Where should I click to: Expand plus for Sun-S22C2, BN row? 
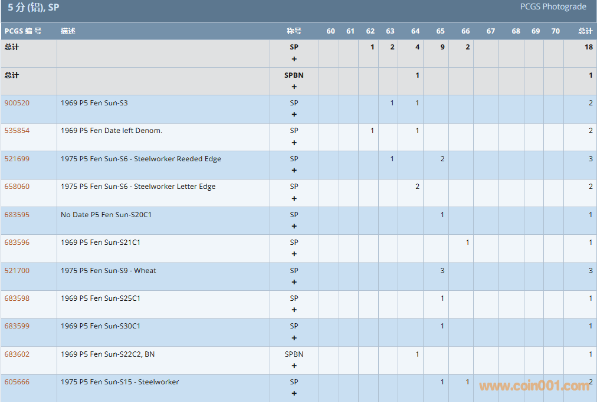294,366
